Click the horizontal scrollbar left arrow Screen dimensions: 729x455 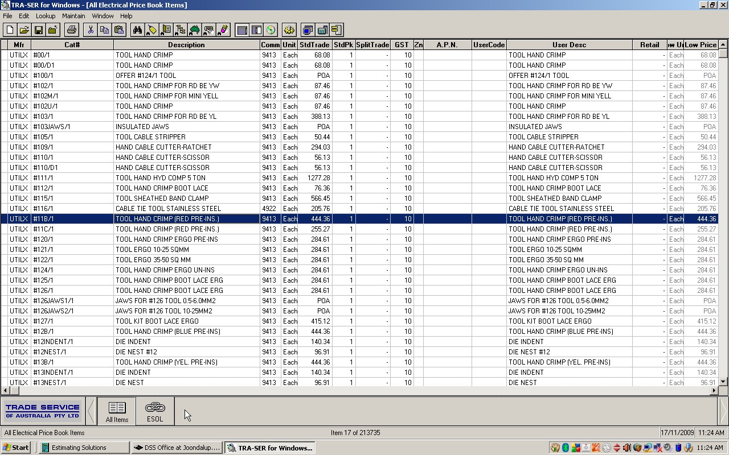(x=5, y=390)
